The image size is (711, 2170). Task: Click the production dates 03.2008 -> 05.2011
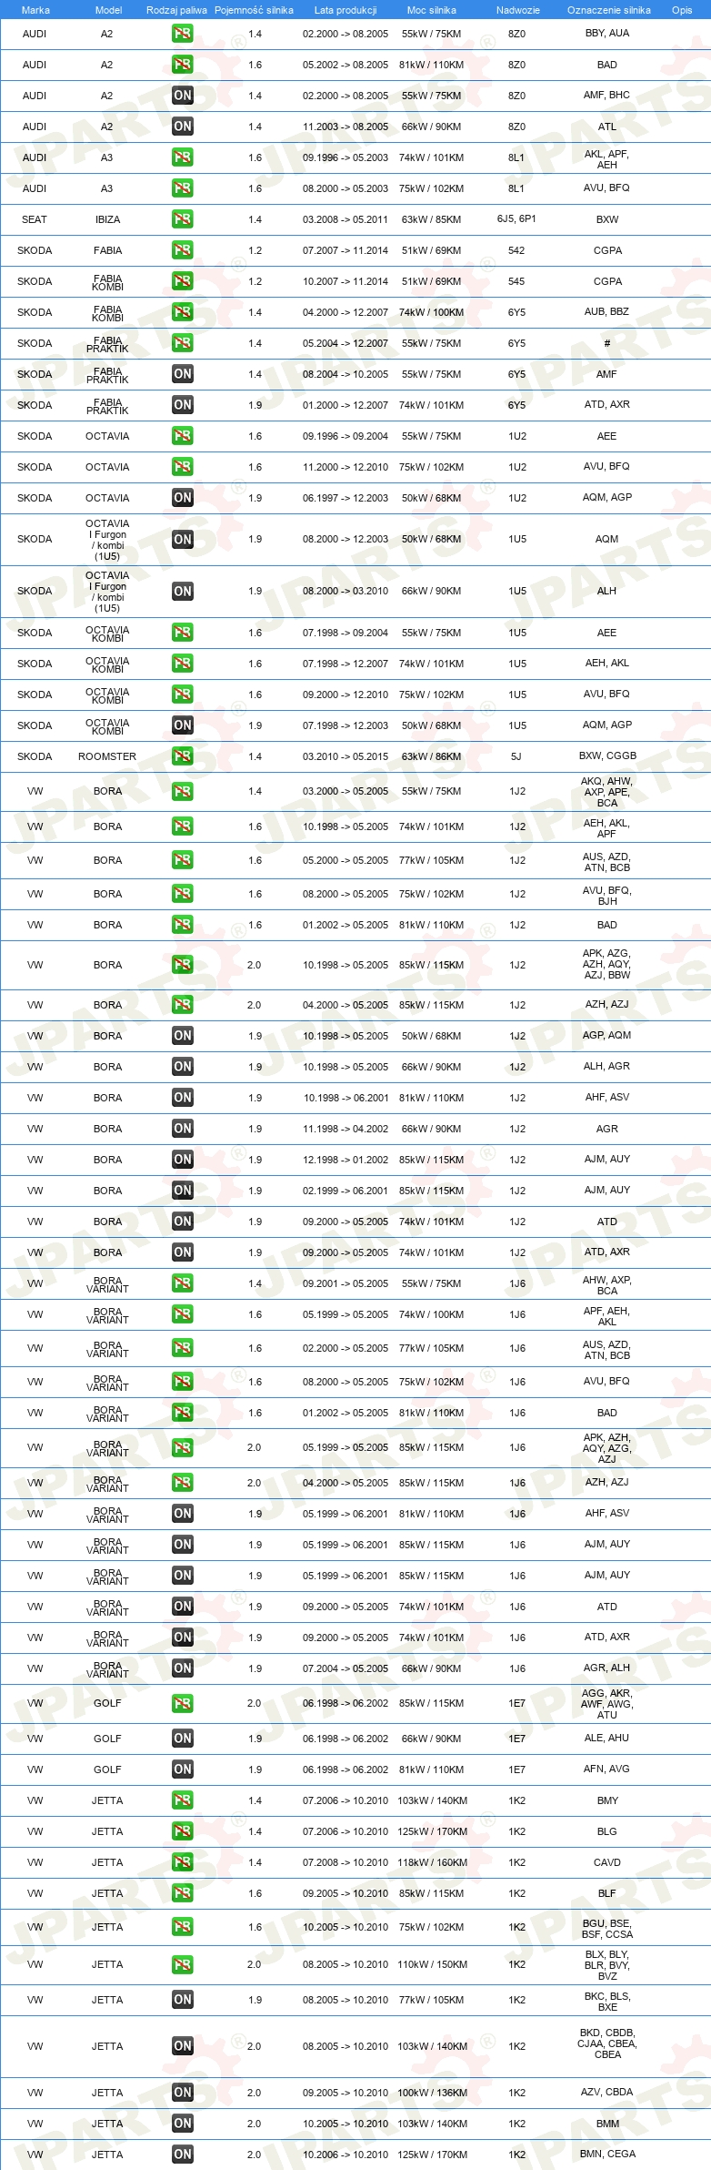345,219
